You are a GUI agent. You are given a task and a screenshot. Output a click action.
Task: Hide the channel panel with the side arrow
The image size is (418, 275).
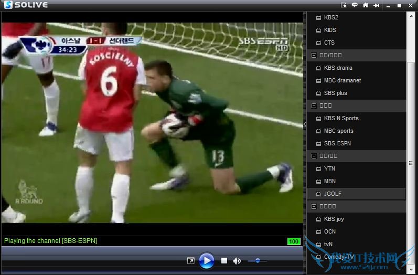pos(305,124)
